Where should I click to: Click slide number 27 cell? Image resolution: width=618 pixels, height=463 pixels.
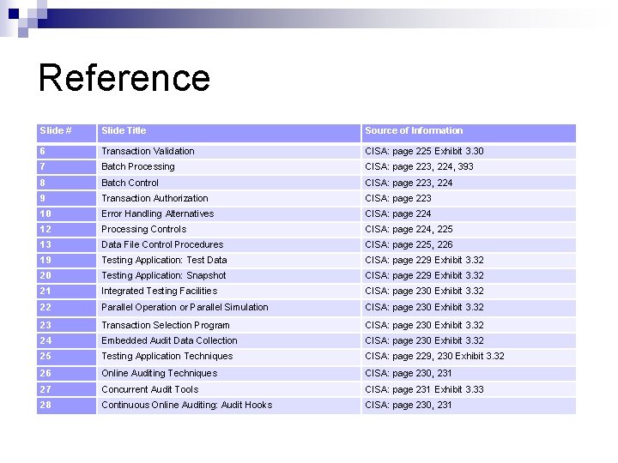pyautogui.click(x=67, y=389)
